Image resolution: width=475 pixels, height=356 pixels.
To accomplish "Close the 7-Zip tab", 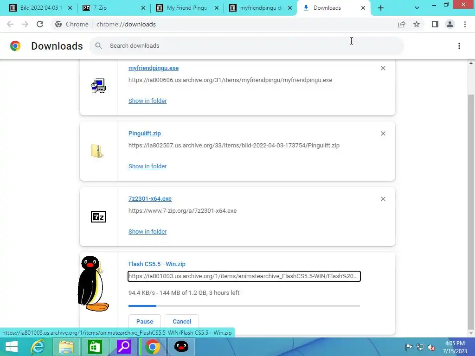I will tap(143, 8).
